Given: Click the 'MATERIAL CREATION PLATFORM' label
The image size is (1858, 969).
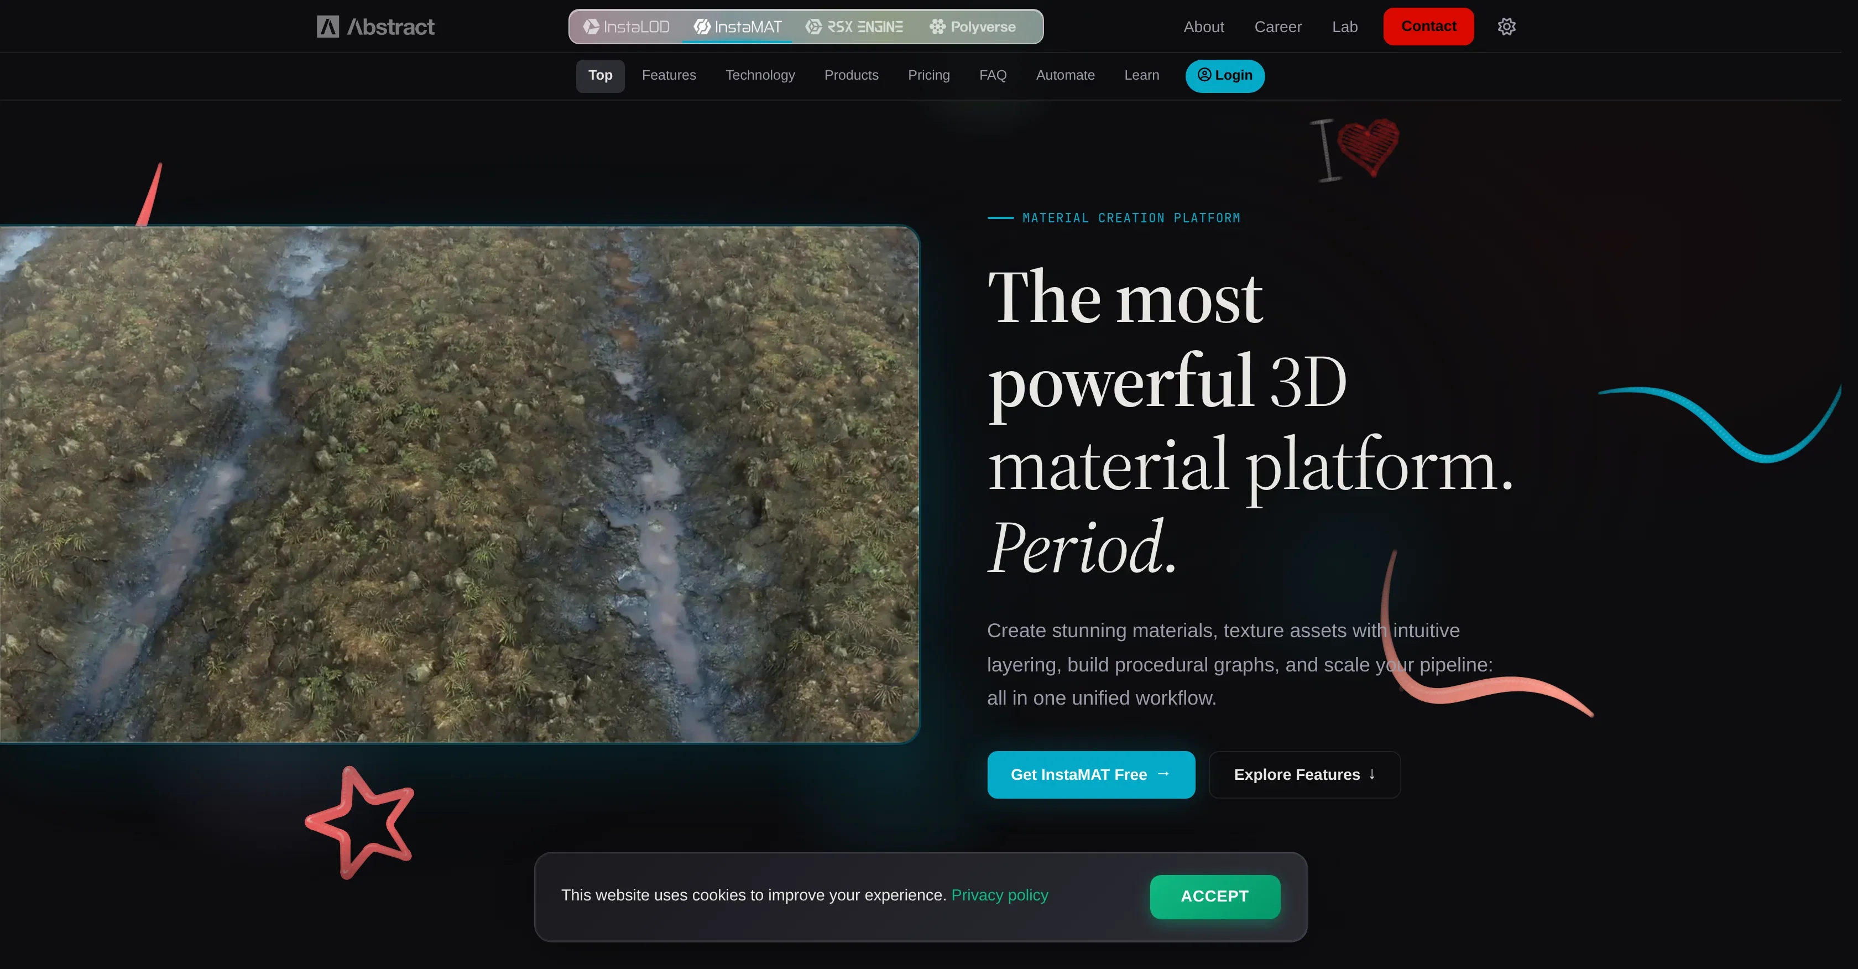Looking at the screenshot, I should coord(1131,218).
